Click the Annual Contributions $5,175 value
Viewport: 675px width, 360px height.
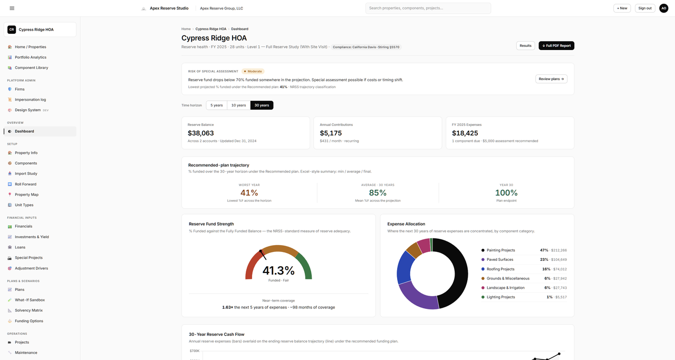331,133
